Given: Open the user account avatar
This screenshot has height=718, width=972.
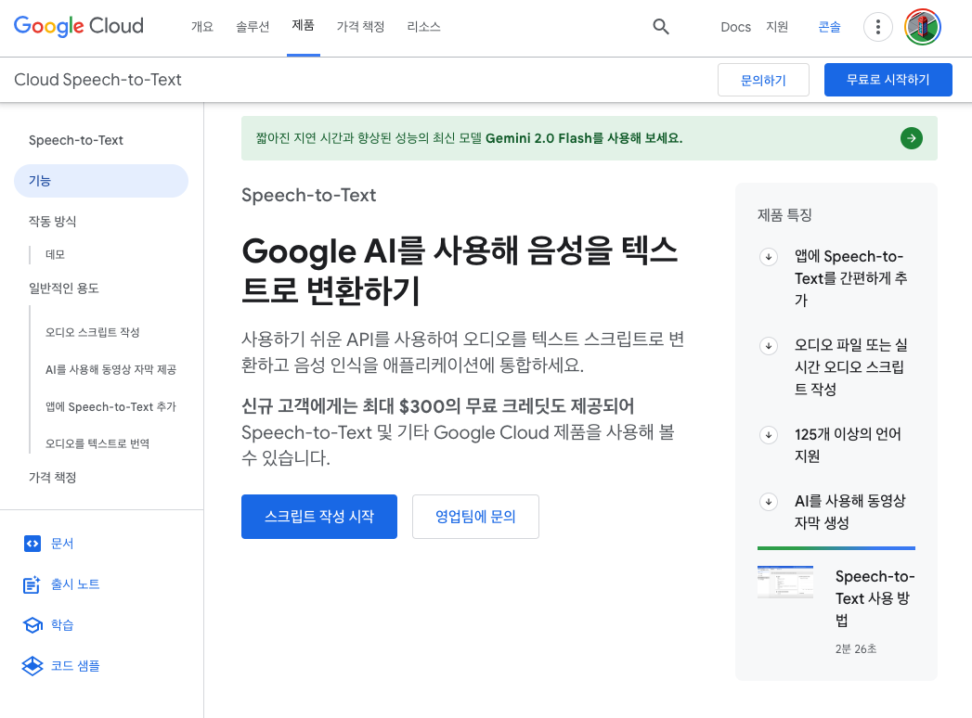Looking at the screenshot, I should coord(923,27).
